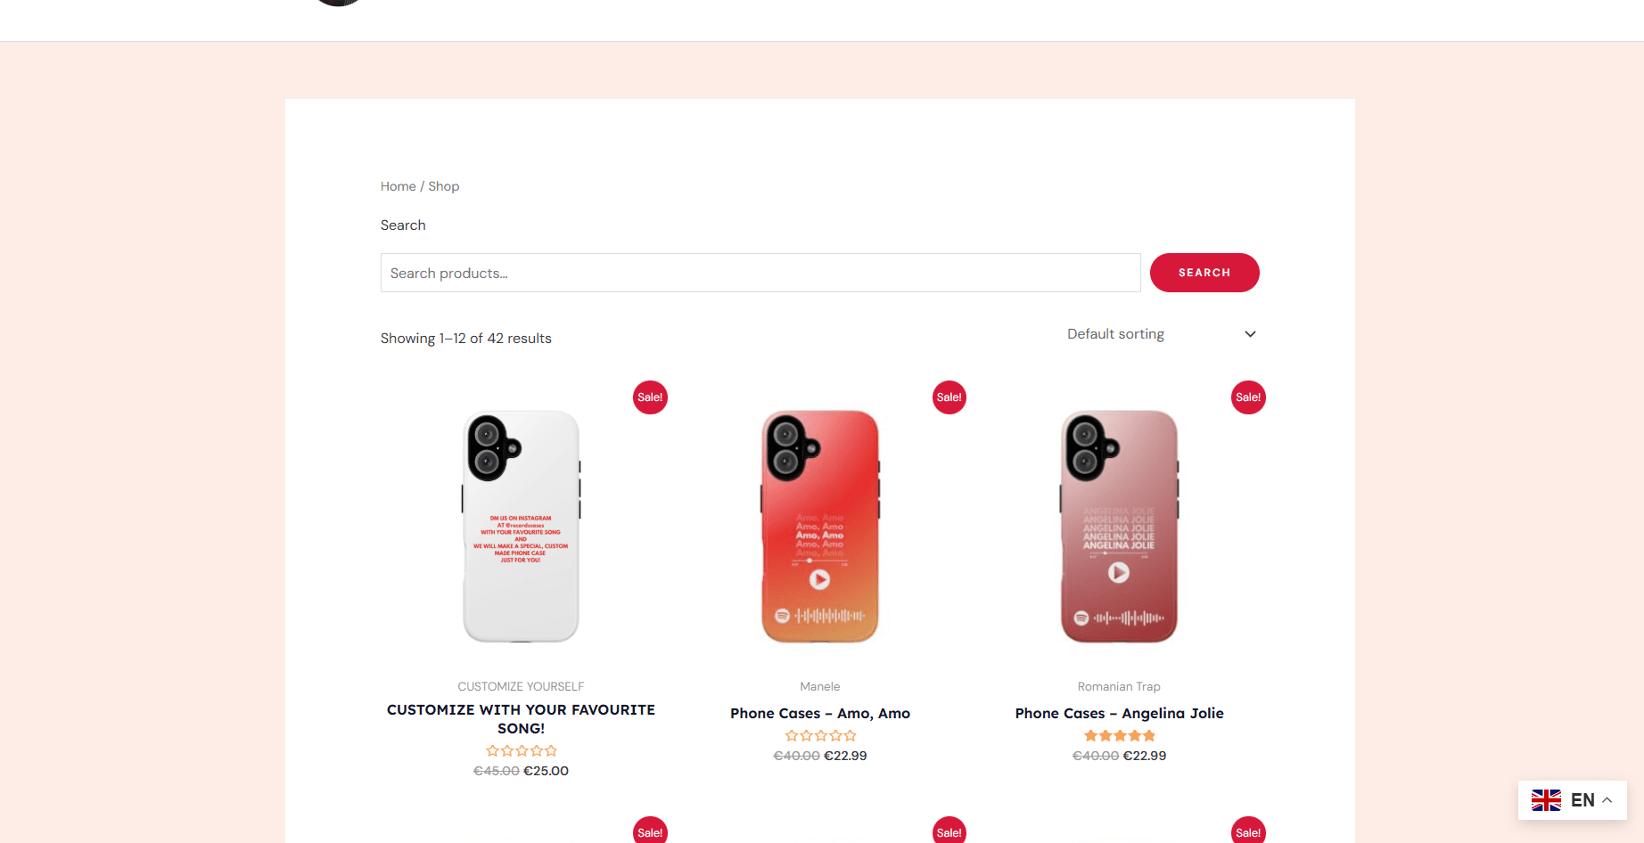Open the Romanian Trap category link
This screenshot has height=843, width=1644.
(x=1119, y=686)
